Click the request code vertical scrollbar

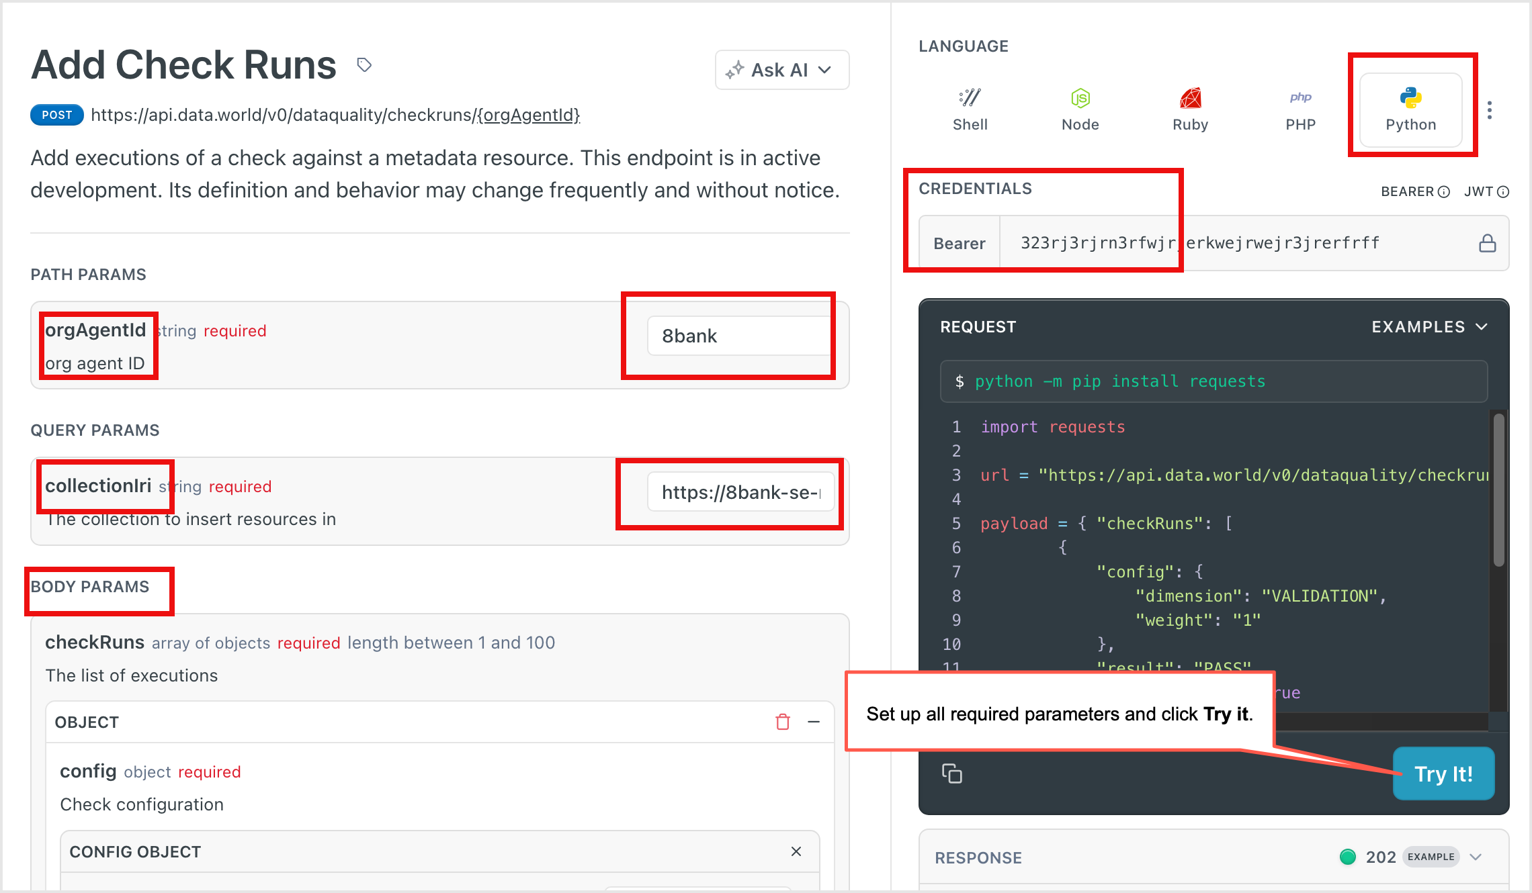pos(1498,490)
